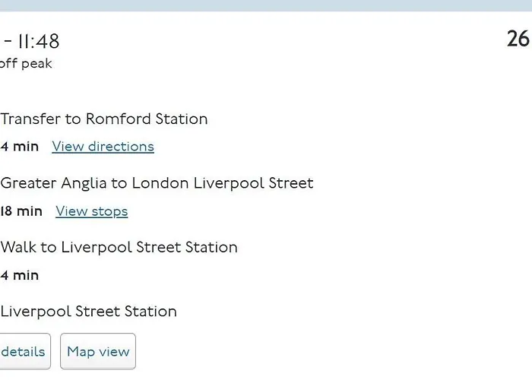This screenshot has width=532, height=380.
Task: Select Romford Station in the transfer leg
Action: click(147, 119)
